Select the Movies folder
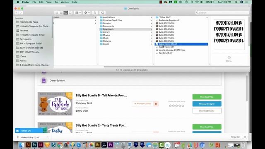The height and width of the screenshot is (149, 265). point(106,35)
